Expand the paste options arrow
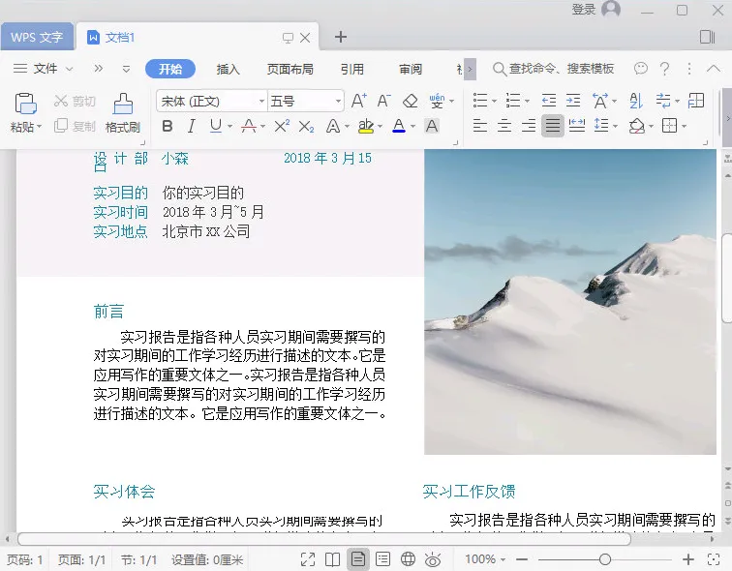 coord(39,127)
